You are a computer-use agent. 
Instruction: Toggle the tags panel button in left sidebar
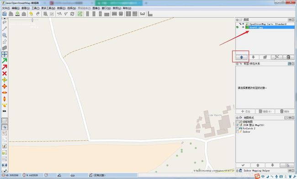tap(5, 127)
